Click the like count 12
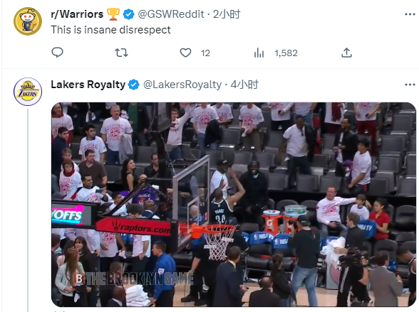The width and height of the screenshot is (419, 312). point(205,53)
